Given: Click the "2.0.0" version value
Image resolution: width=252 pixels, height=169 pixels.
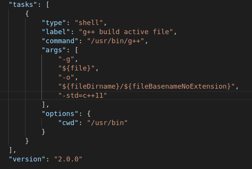Looking at the screenshot, I should click(68, 159).
